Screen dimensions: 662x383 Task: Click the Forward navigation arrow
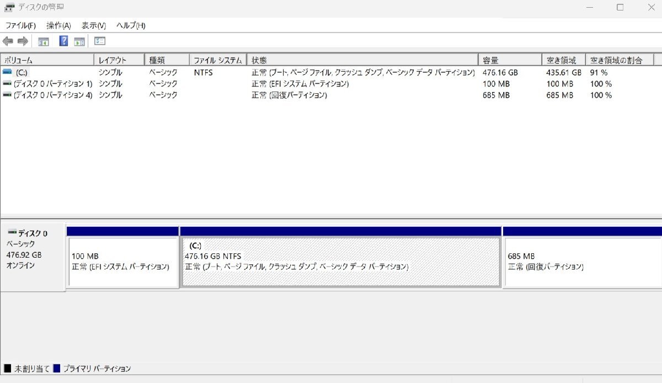(x=22, y=41)
